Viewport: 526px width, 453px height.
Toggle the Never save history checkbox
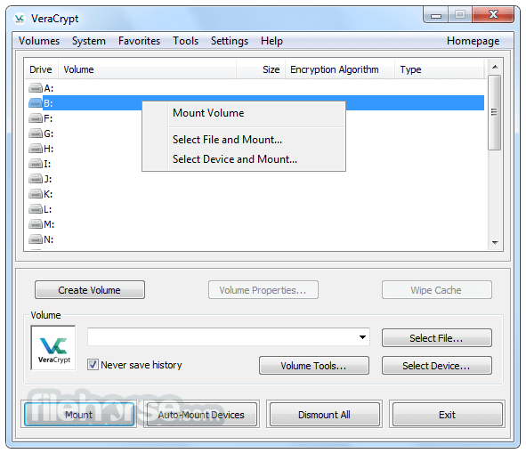tap(93, 364)
